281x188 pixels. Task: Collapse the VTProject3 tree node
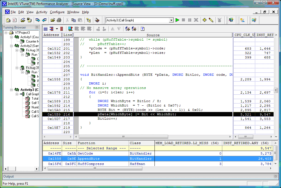(x=6, y=33)
